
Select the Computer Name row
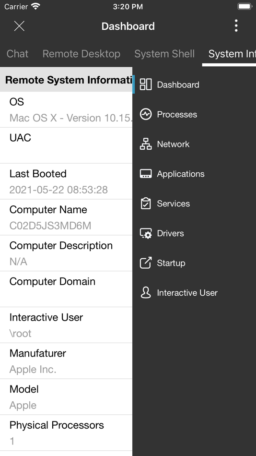point(66,217)
